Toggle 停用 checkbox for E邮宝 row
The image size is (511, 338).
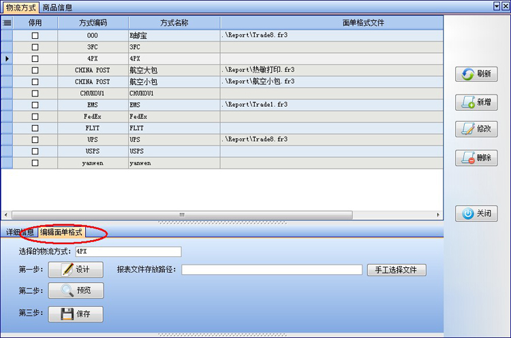click(x=35, y=35)
